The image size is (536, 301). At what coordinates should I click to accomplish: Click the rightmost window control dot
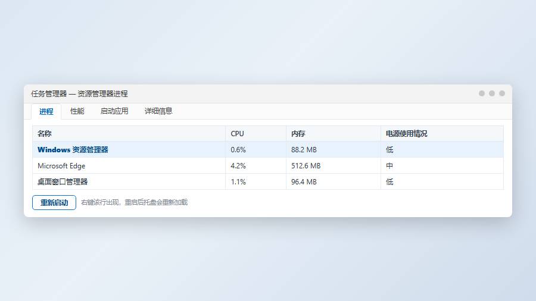click(502, 93)
